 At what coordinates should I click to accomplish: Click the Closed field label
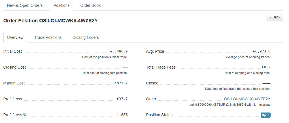(x=152, y=83)
